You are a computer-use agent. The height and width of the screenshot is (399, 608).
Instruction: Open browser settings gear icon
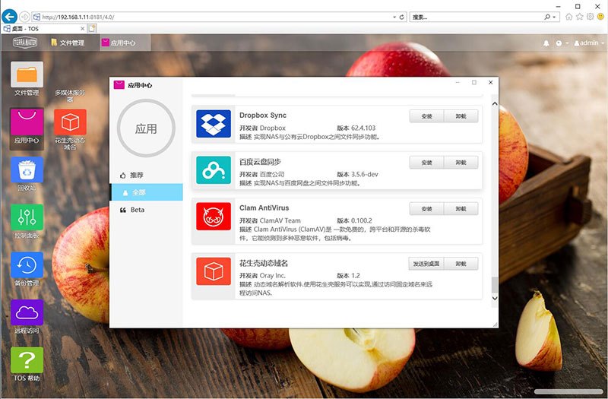click(591, 17)
